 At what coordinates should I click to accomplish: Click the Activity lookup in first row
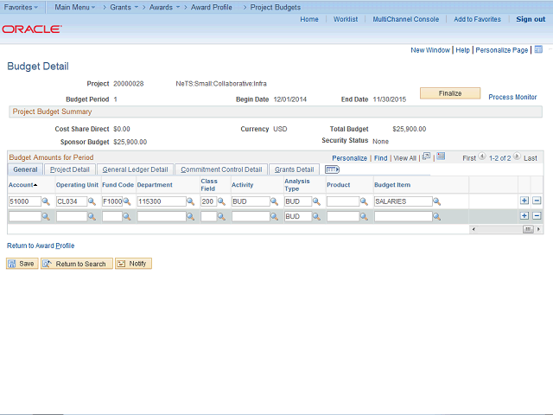pos(276,201)
